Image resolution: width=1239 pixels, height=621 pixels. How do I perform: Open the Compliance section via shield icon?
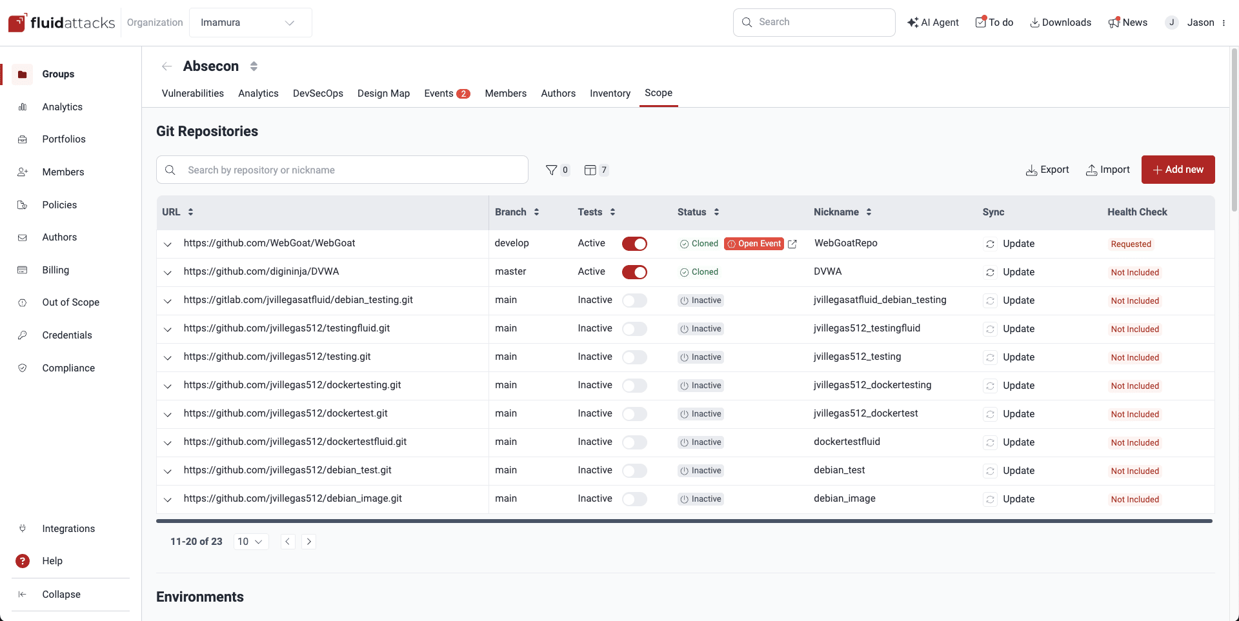23,368
